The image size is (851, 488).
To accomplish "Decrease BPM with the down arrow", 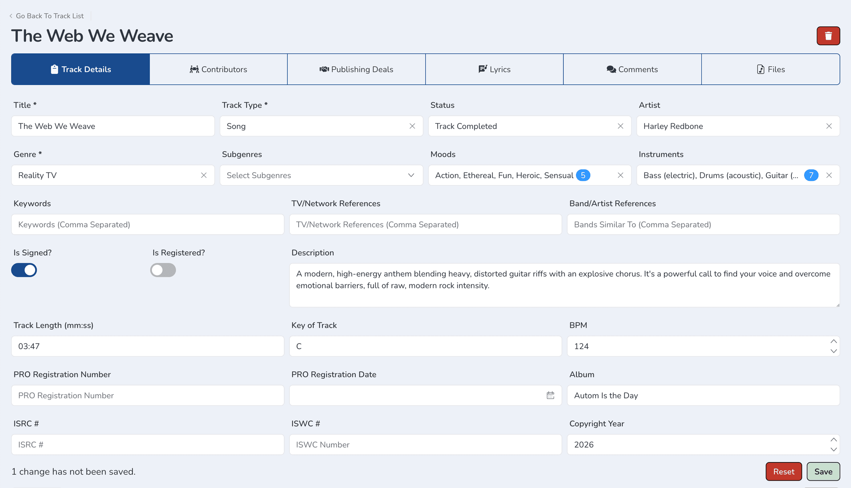I will (x=833, y=351).
